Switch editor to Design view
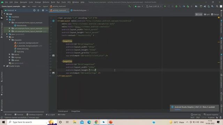The height and width of the screenshot is (125, 223). click(215, 15)
